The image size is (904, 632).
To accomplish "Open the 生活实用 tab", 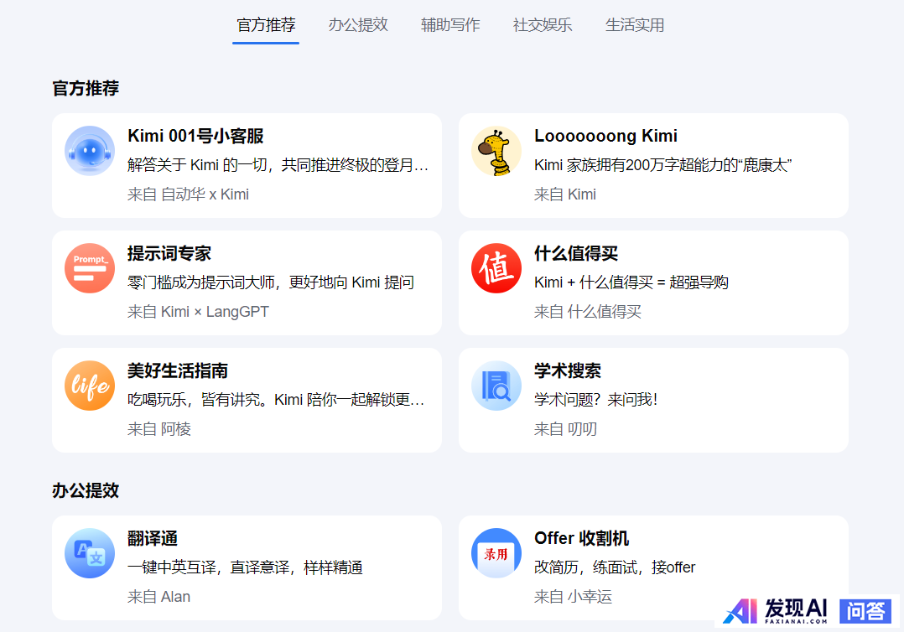I will tap(635, 25).
